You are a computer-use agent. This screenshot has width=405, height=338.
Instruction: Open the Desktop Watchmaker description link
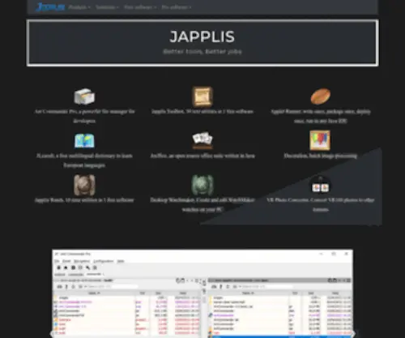coord(202,205)
